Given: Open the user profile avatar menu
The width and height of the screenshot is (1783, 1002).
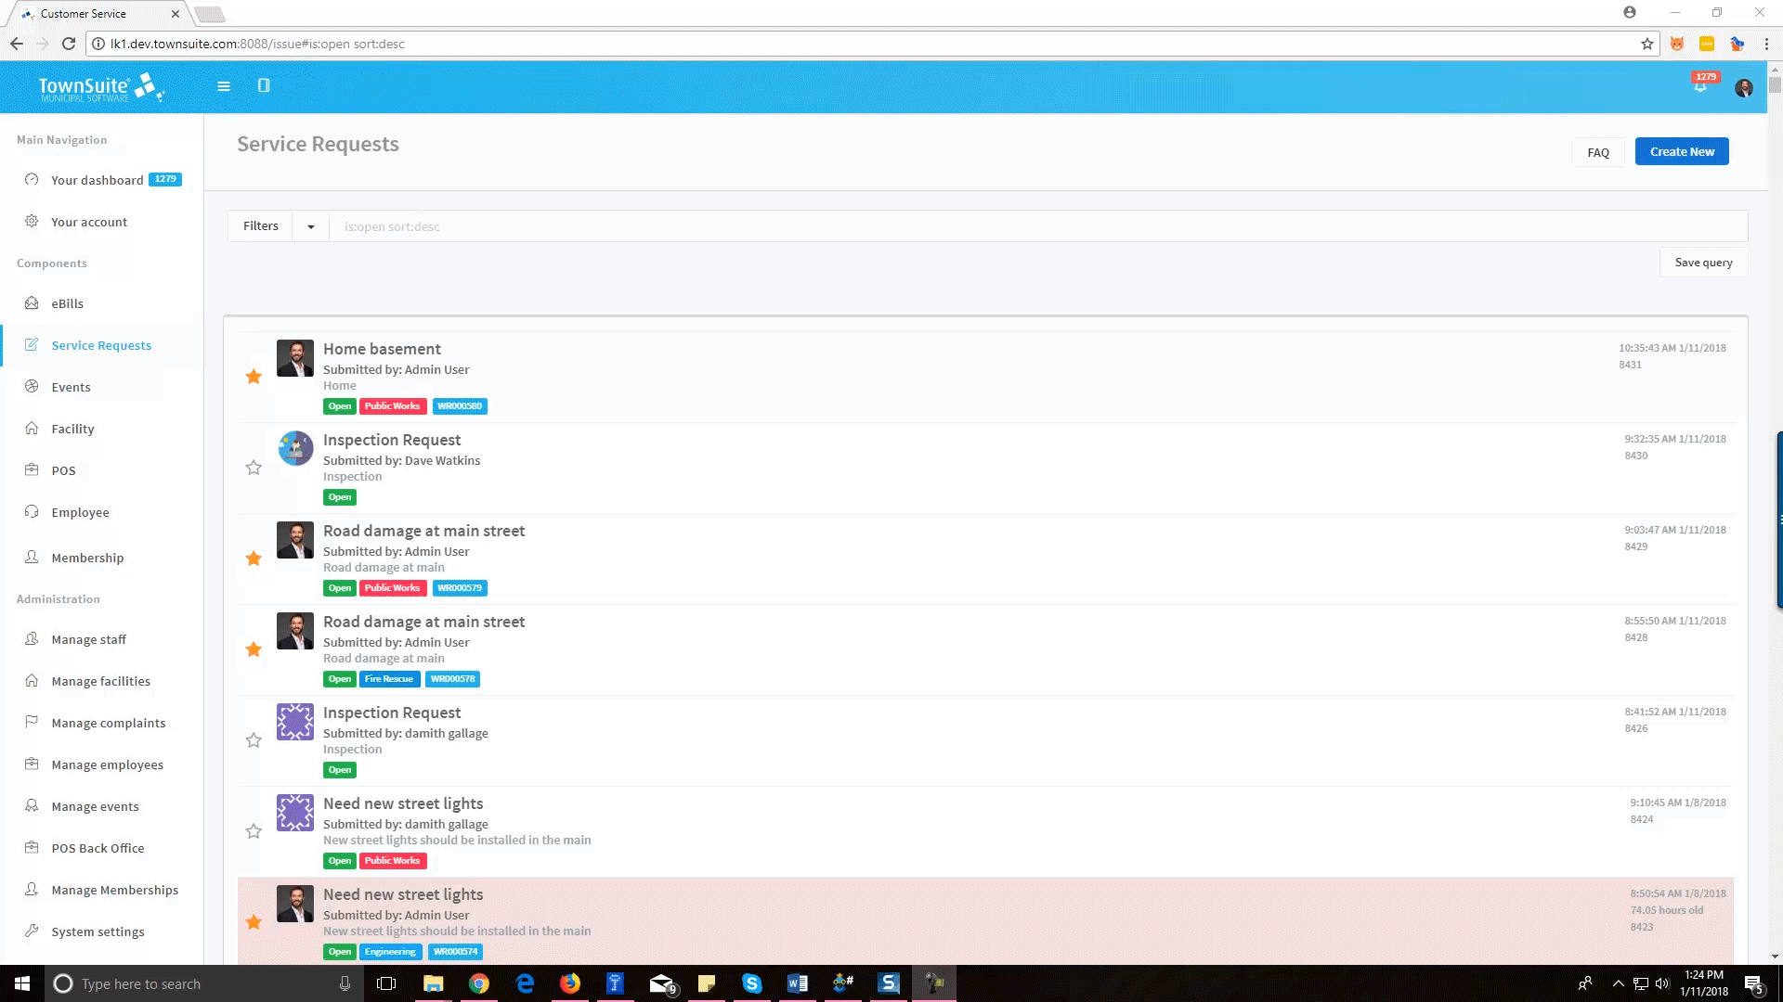Looking at the screenshot, I should click(x=1743, y=88).
